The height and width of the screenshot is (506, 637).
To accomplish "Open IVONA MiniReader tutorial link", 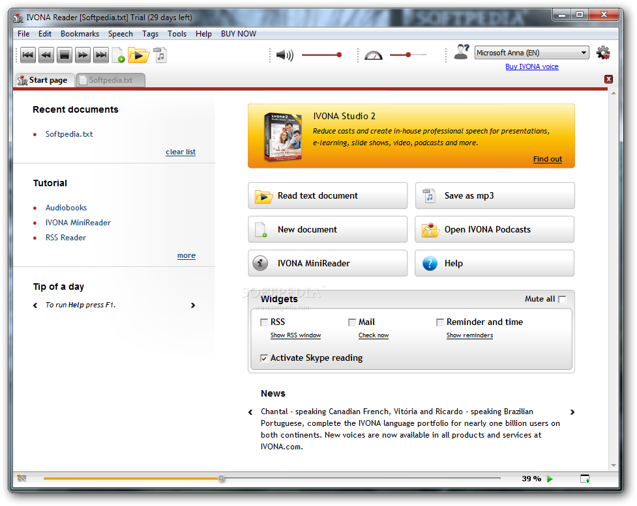I will 78,223.
